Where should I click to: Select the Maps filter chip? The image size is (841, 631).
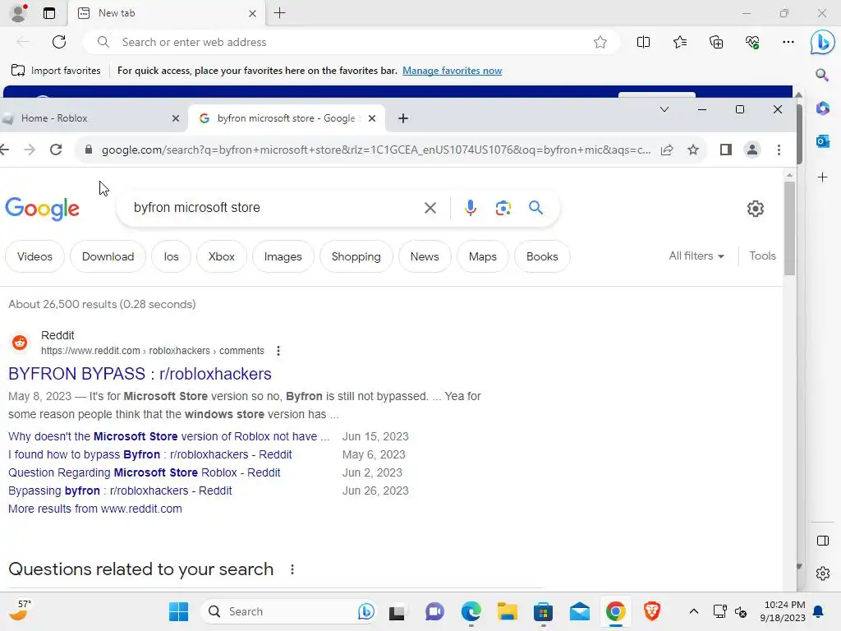coord(483,256)
